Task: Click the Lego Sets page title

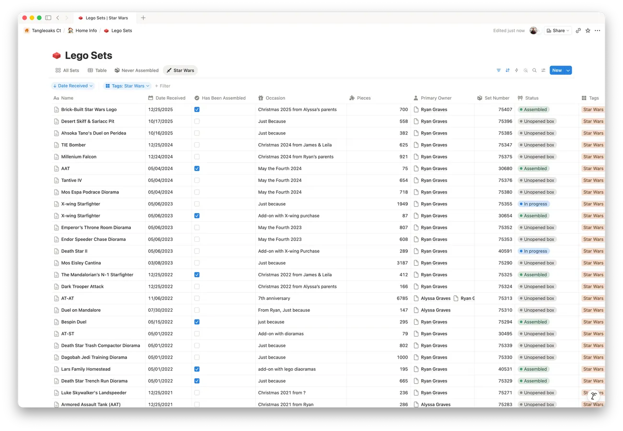Action: point(89,56)
